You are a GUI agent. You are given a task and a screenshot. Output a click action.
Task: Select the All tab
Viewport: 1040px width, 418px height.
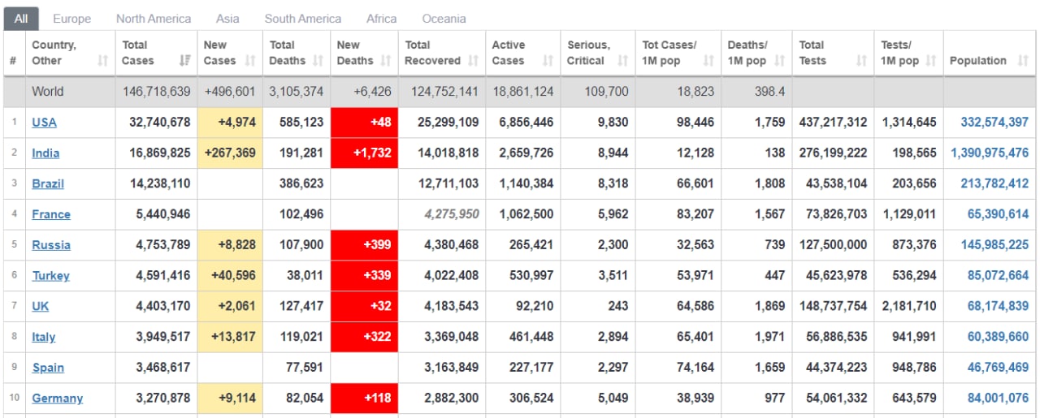pos(21,19)
